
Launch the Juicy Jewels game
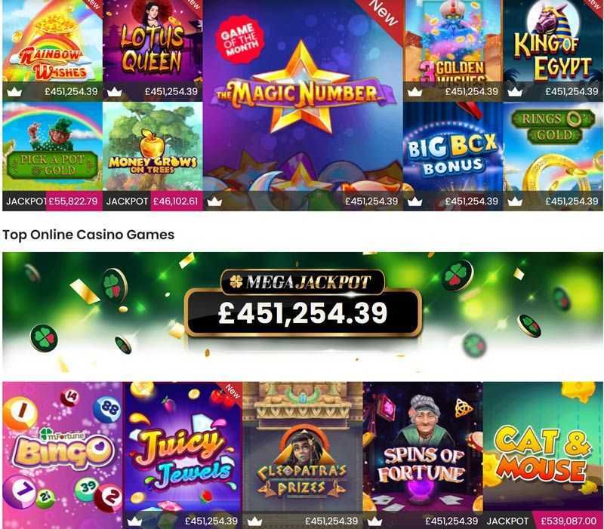click(x=183, y=455)
